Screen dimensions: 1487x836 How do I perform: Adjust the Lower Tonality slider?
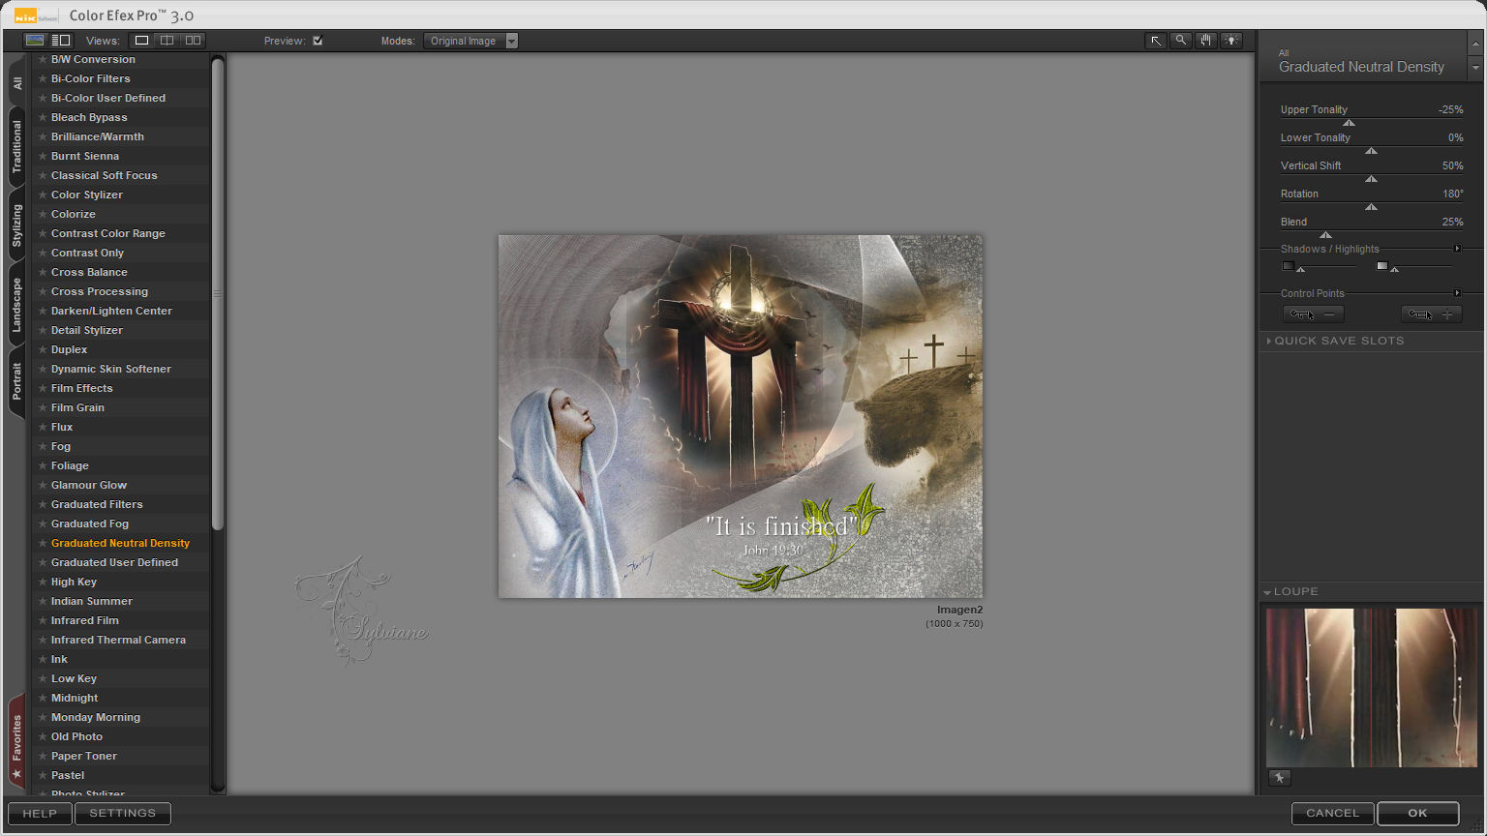point(1371,150)
